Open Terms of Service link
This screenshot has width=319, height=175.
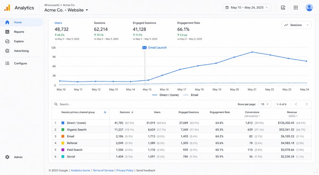pos(103,170)
